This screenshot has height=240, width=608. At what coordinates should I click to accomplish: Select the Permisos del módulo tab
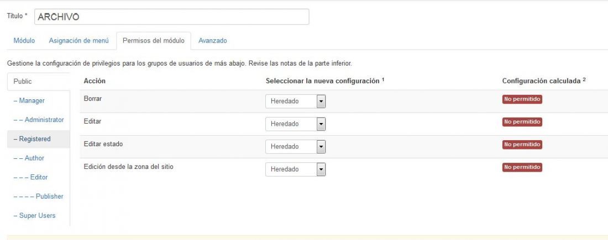pyautogui.click(x=154, y=41)
